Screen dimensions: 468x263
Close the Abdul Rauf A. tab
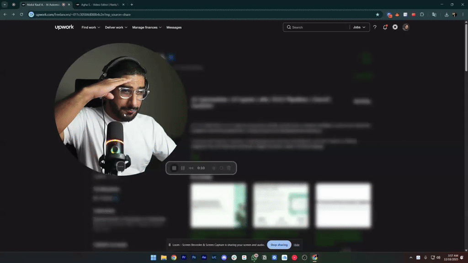click(x=69, y=5)
